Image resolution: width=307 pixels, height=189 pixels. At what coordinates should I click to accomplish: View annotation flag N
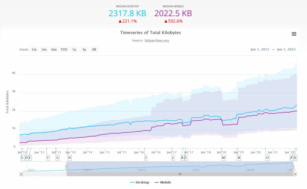pos(239,158)
